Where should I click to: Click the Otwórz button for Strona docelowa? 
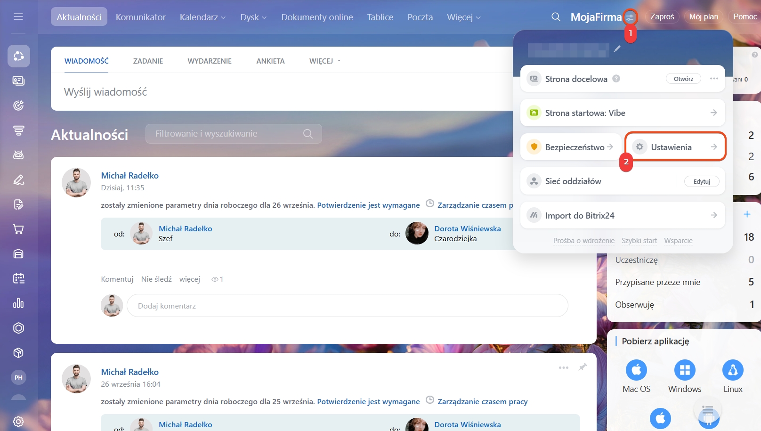pos(683,79)
